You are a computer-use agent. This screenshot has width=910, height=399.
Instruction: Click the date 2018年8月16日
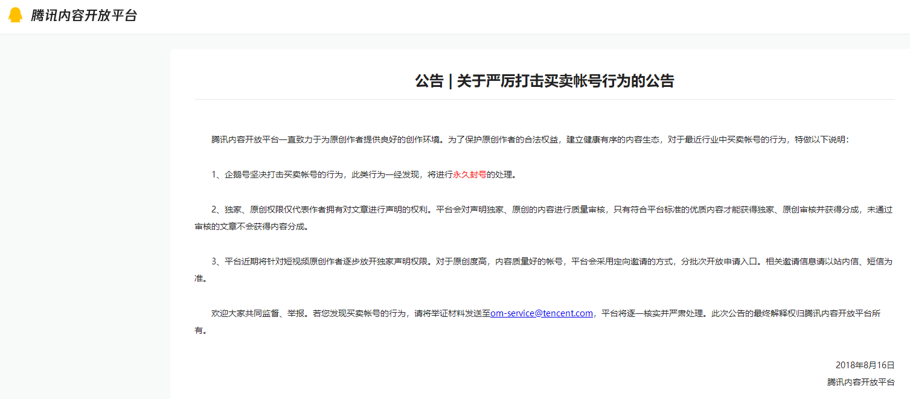click(865, 365)
